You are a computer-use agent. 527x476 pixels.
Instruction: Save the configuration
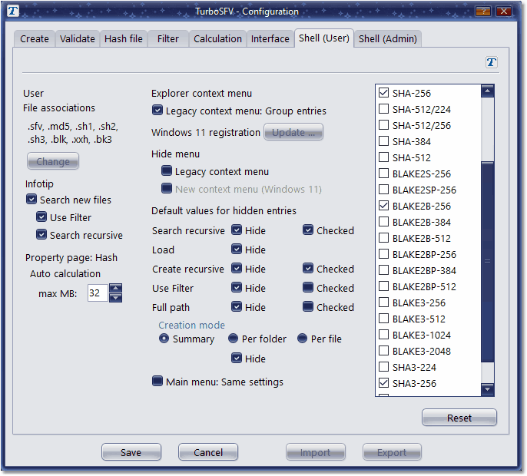(131, 452)
